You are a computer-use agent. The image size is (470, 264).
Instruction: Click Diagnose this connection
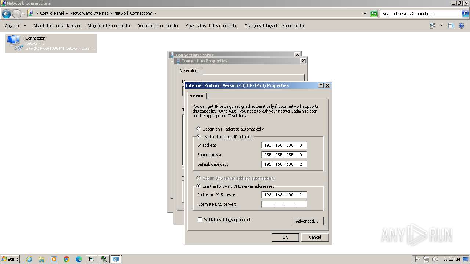coord(109,26)
